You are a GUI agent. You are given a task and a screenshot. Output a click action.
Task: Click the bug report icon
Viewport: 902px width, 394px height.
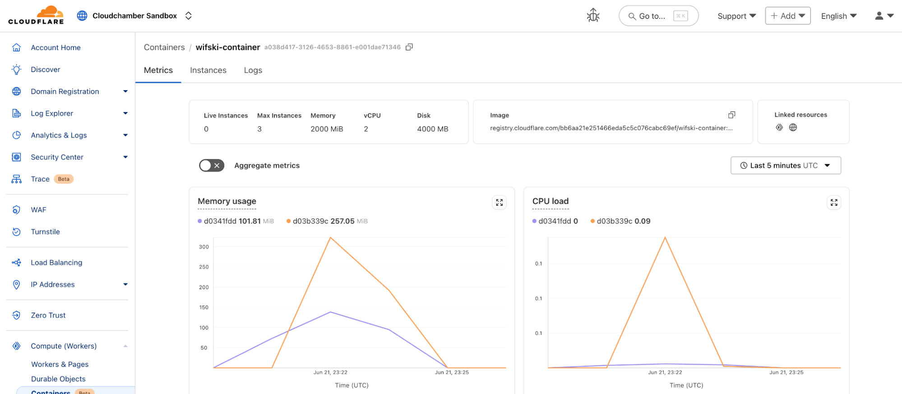point(593,16)
